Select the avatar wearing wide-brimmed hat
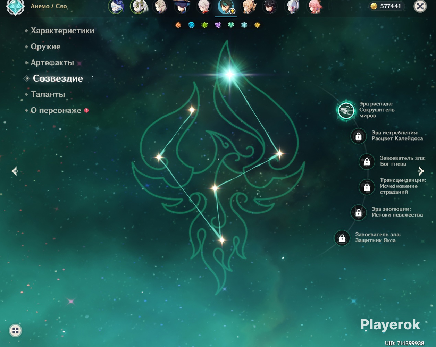436x347 pixels. (x=182, y=7)
